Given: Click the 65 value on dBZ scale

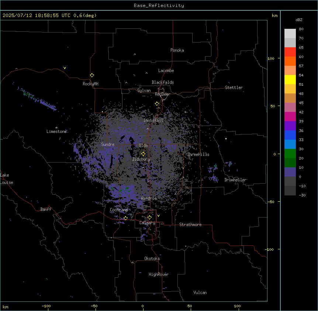Looking at the screenshot, I should [x=301, y=48].
